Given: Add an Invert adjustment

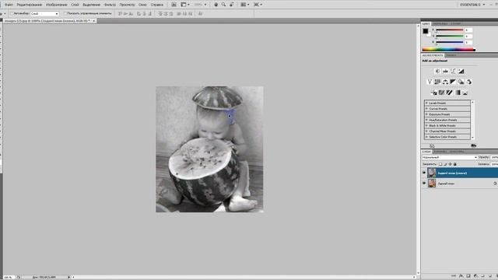Looking at the screenshot, I should [x=434, y=93].
